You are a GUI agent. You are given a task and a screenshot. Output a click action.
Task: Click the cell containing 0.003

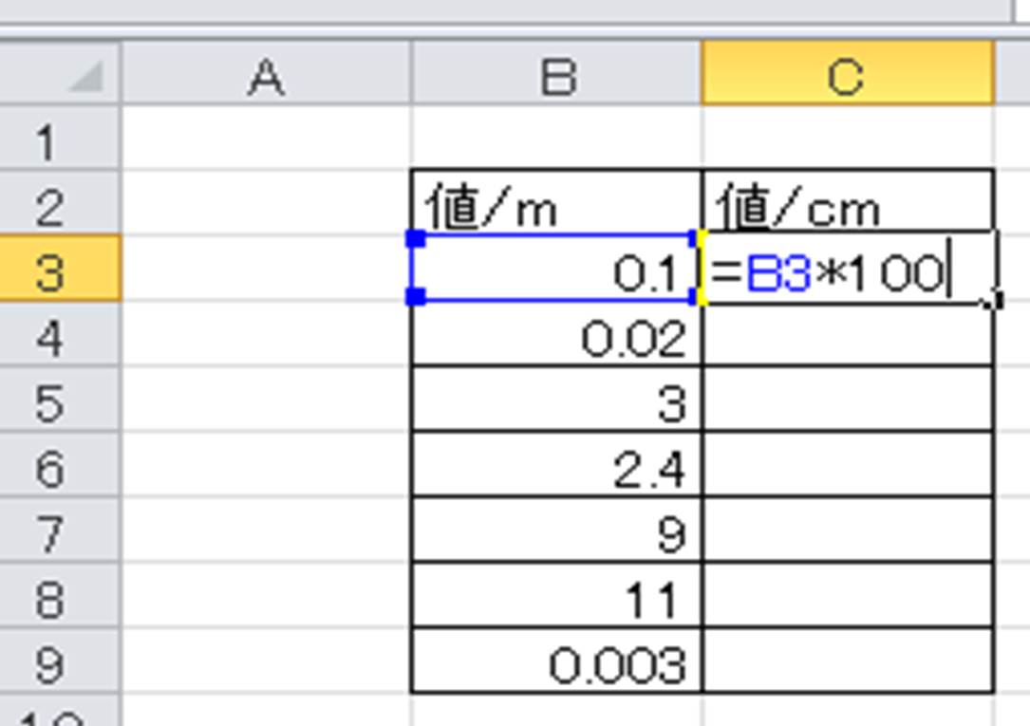(556, 662)
